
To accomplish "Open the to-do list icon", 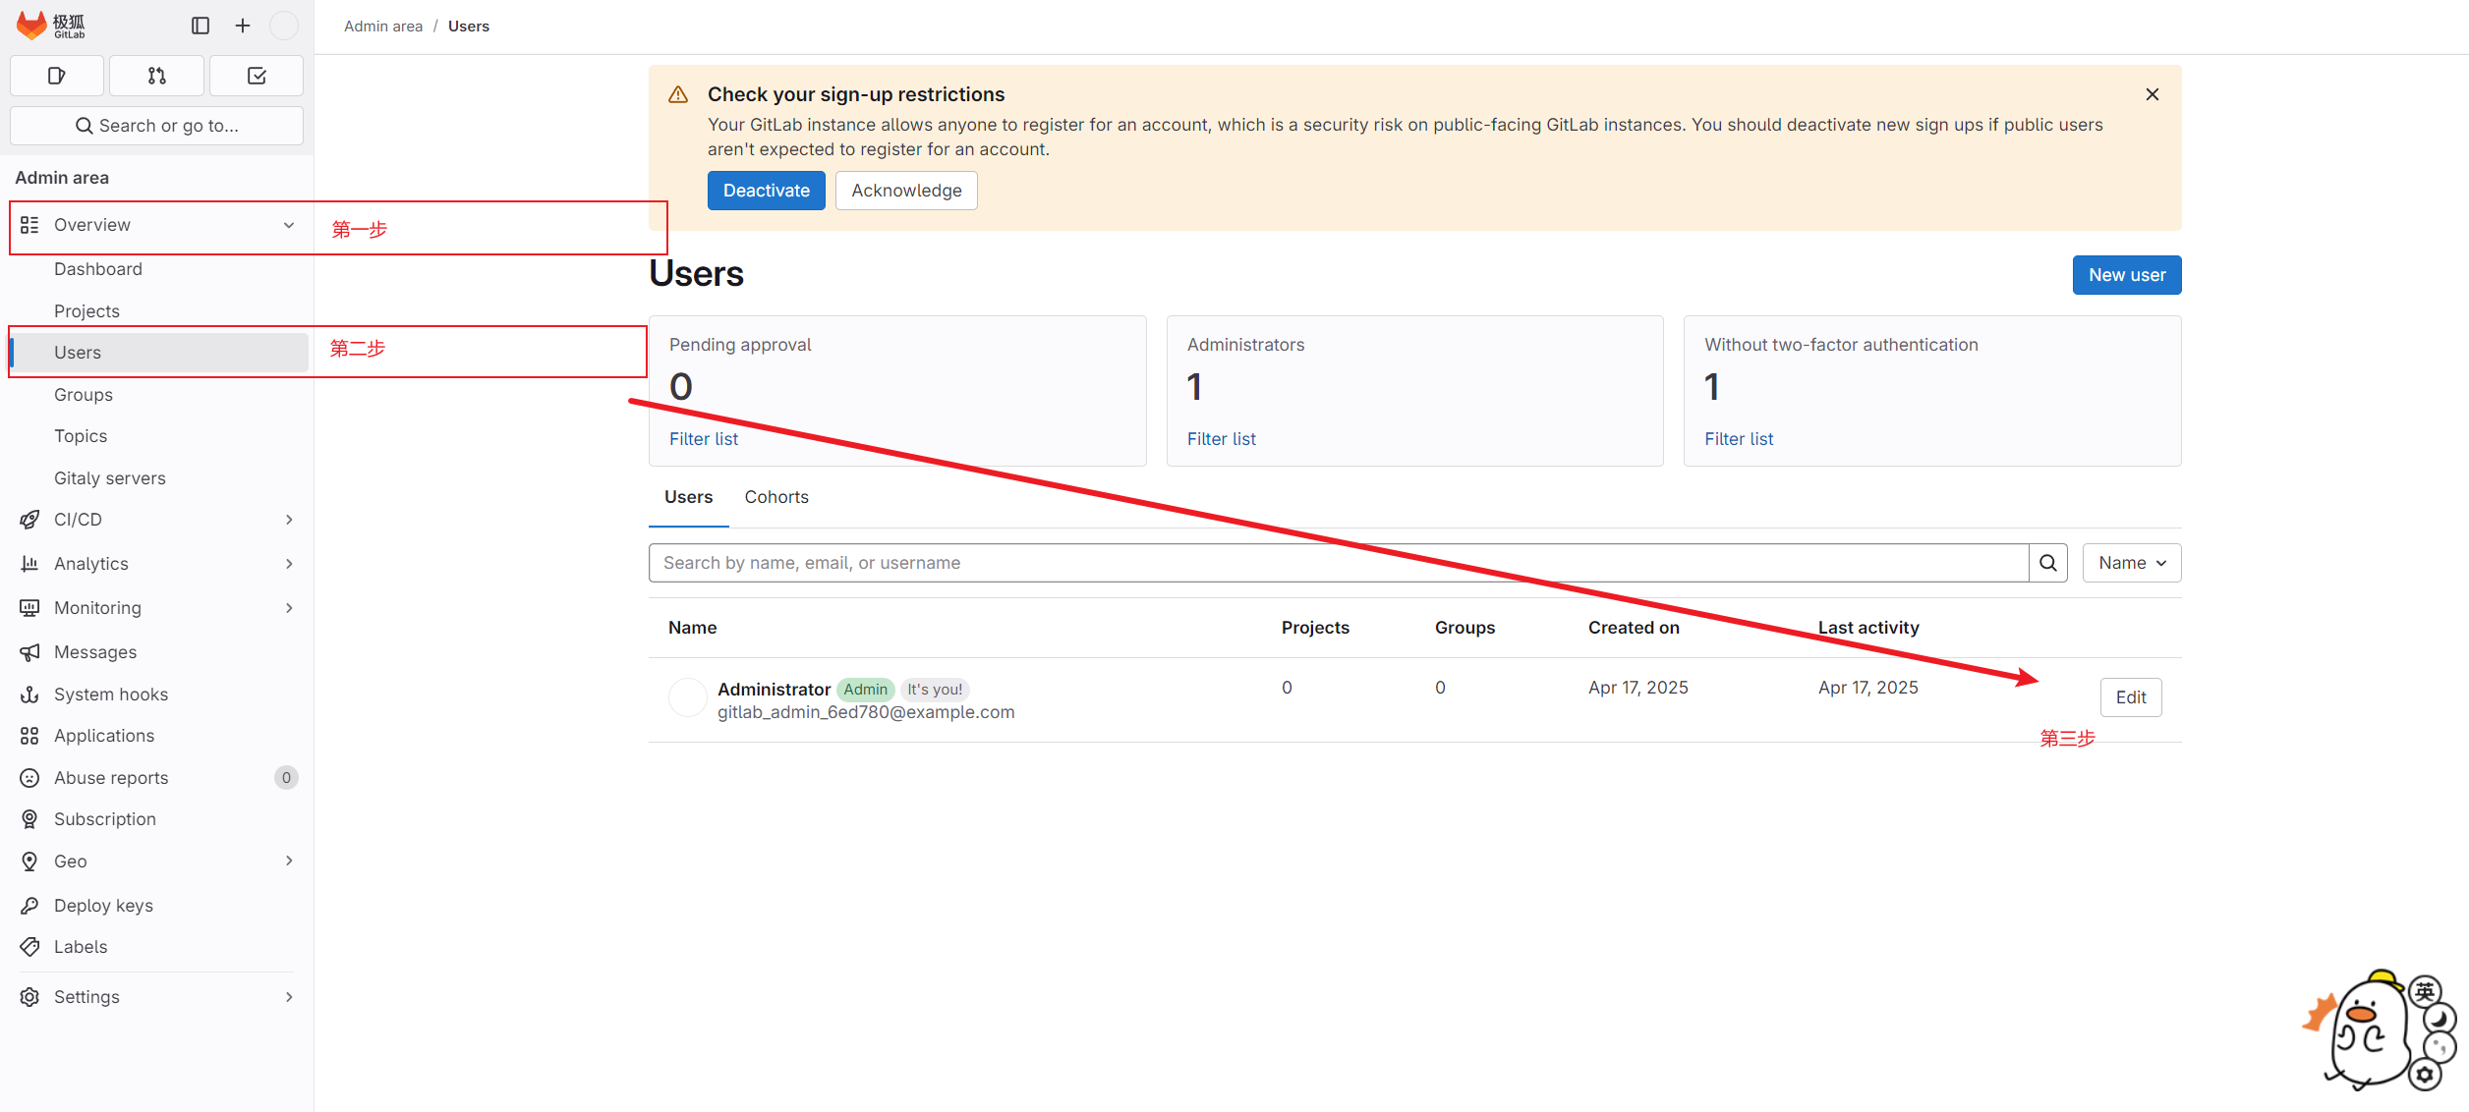I will pos(257,76).
